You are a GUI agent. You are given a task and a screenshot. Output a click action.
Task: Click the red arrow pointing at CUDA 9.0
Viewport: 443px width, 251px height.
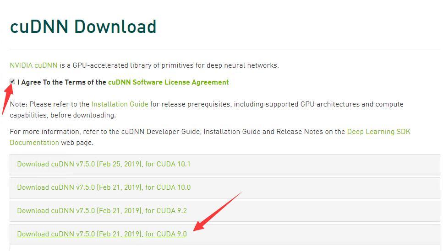(x=218, y=210)
